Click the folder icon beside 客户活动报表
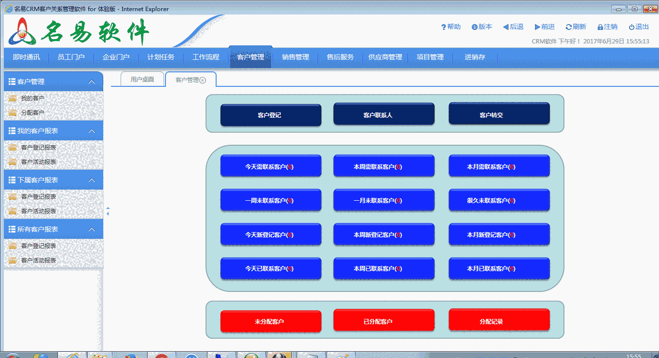659x358 pixels. click(12, 162)
